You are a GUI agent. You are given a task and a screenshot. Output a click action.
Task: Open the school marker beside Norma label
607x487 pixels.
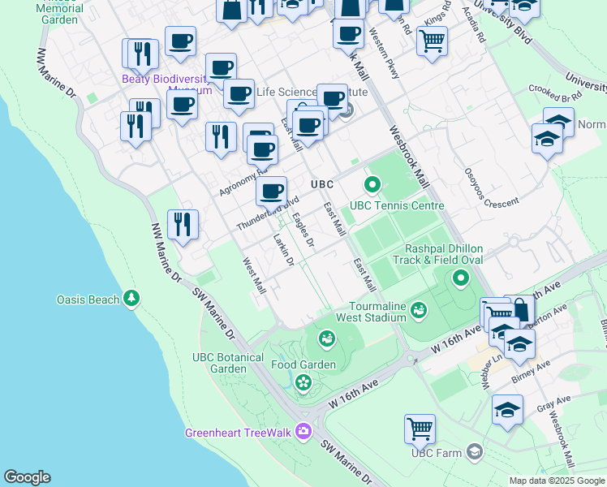coord(547,140)
